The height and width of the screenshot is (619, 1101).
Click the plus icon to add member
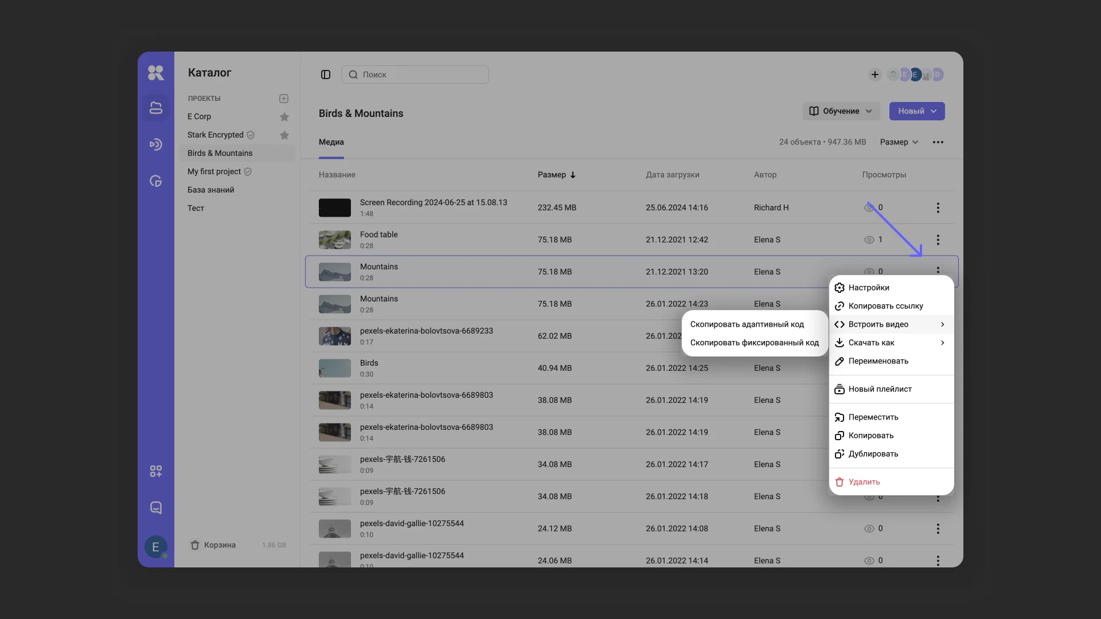(x=874, y=75)
